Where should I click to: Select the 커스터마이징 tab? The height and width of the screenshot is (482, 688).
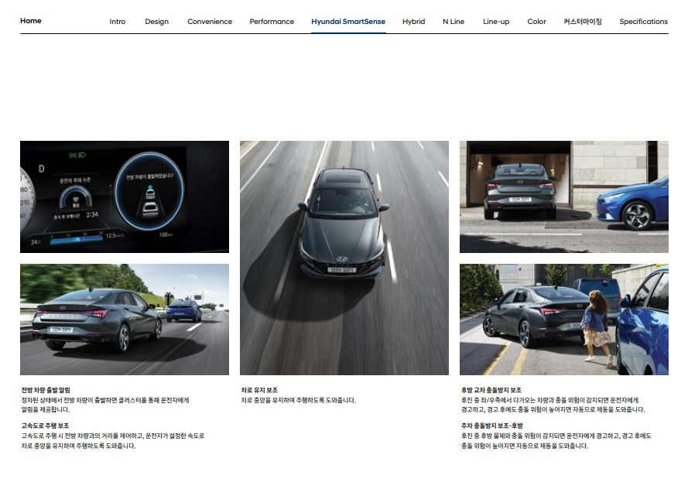click(583, 22)
